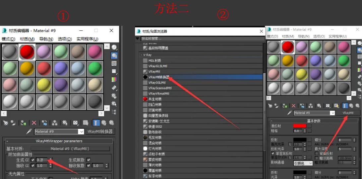
Task: Open Material ID Channel flyout in left editor
Action: tap(76, 123)
